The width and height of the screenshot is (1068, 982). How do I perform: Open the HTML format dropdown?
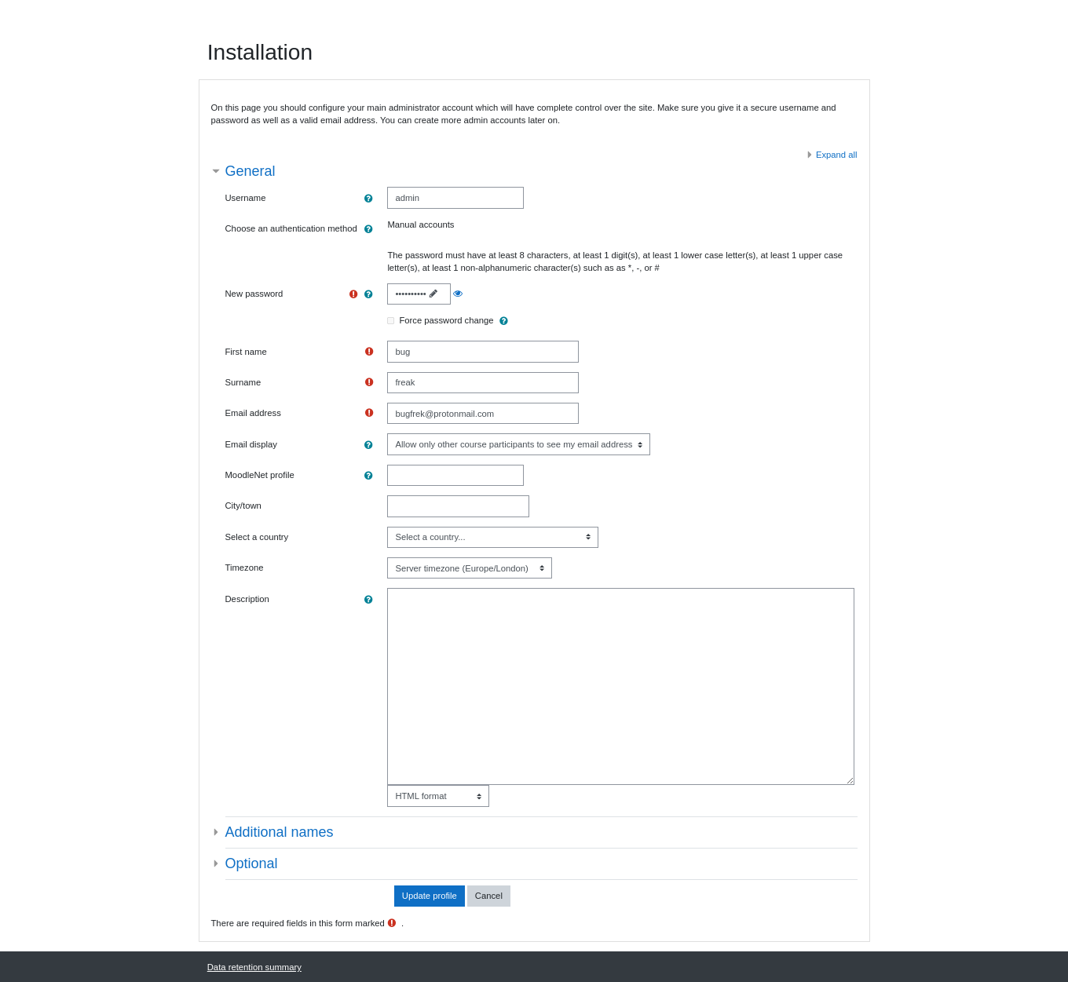click(437, 796)
